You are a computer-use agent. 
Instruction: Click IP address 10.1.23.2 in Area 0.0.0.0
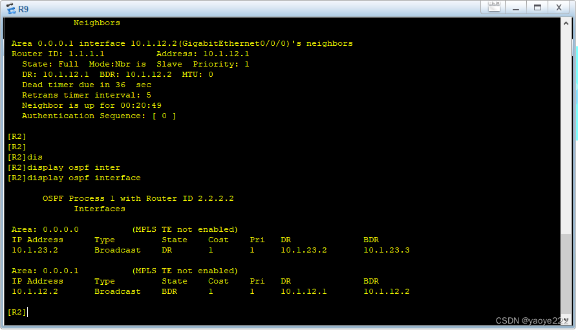click(x=35, y=250)
